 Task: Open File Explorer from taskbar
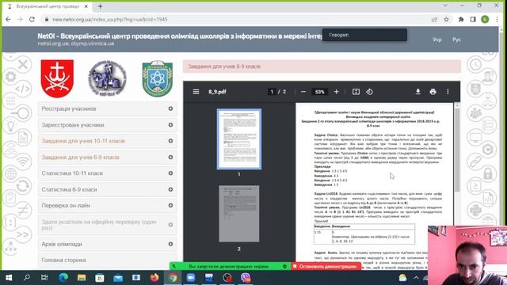[x=82, y=278]
